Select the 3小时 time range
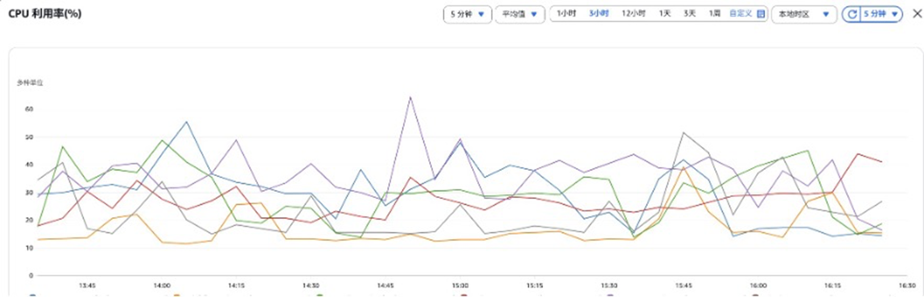The height and width of the screenshot is (297, 924). (x=598, y=14)
